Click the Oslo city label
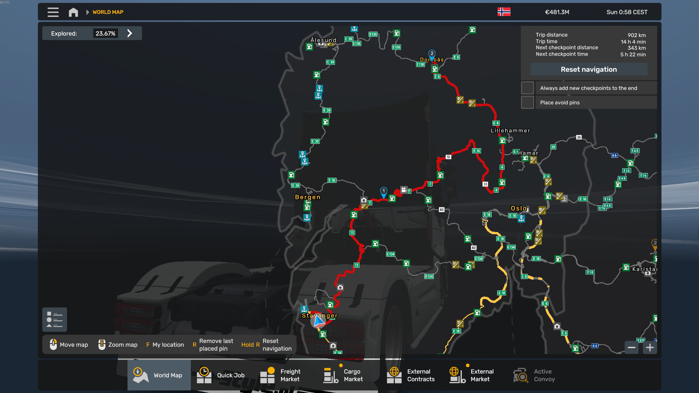This screenshot has width=699, height=393. 519,208
